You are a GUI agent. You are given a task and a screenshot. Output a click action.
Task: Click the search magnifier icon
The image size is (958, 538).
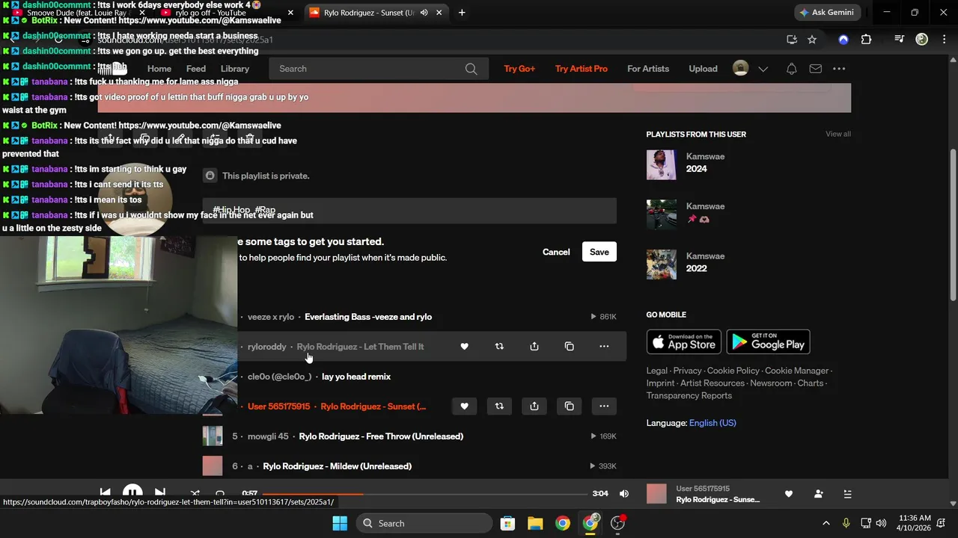[x=471, y=69]
